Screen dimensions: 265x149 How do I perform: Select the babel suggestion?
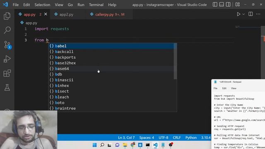point(111,46)
